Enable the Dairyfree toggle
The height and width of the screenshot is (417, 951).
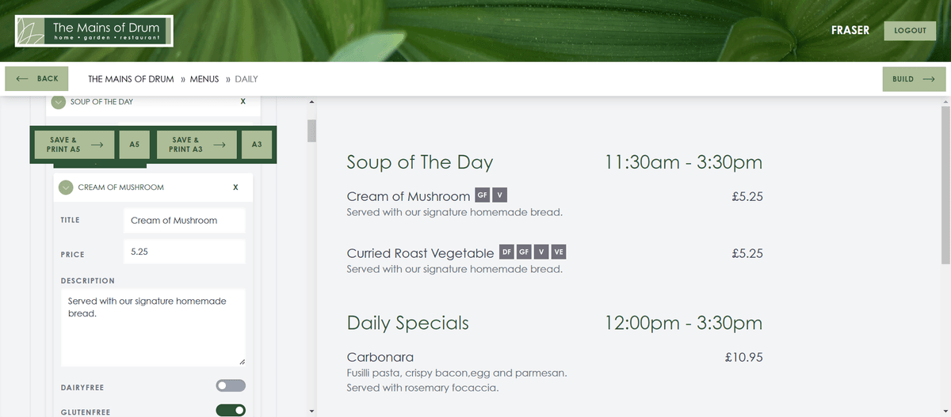point(231,386)
